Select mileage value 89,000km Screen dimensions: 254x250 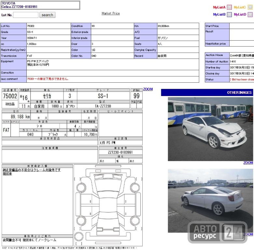163,26
